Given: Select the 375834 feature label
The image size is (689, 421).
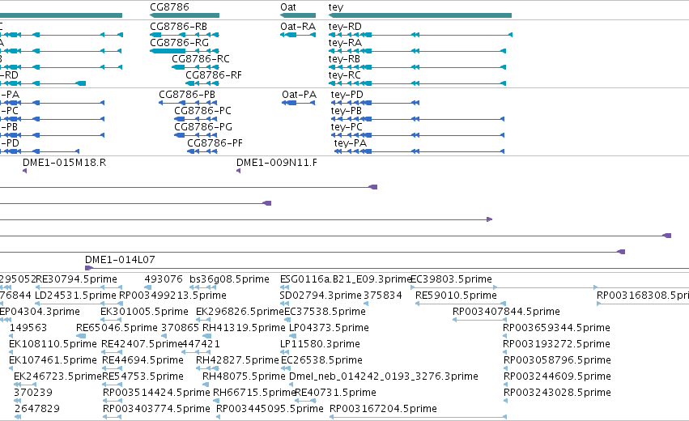Looking at the screenshot, I should pyautogui.click(x=383, y=296).
